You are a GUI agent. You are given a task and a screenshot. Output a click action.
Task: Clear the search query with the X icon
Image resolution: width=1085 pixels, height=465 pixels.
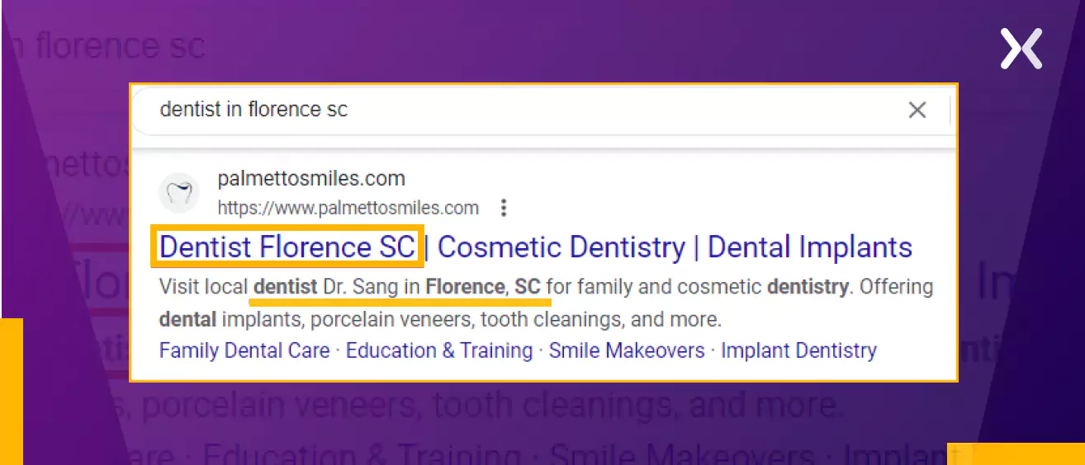click(917, 110)
